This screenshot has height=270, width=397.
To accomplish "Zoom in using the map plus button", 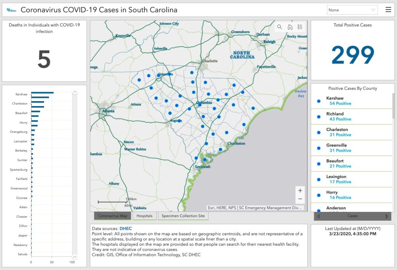I will (300, 190).
